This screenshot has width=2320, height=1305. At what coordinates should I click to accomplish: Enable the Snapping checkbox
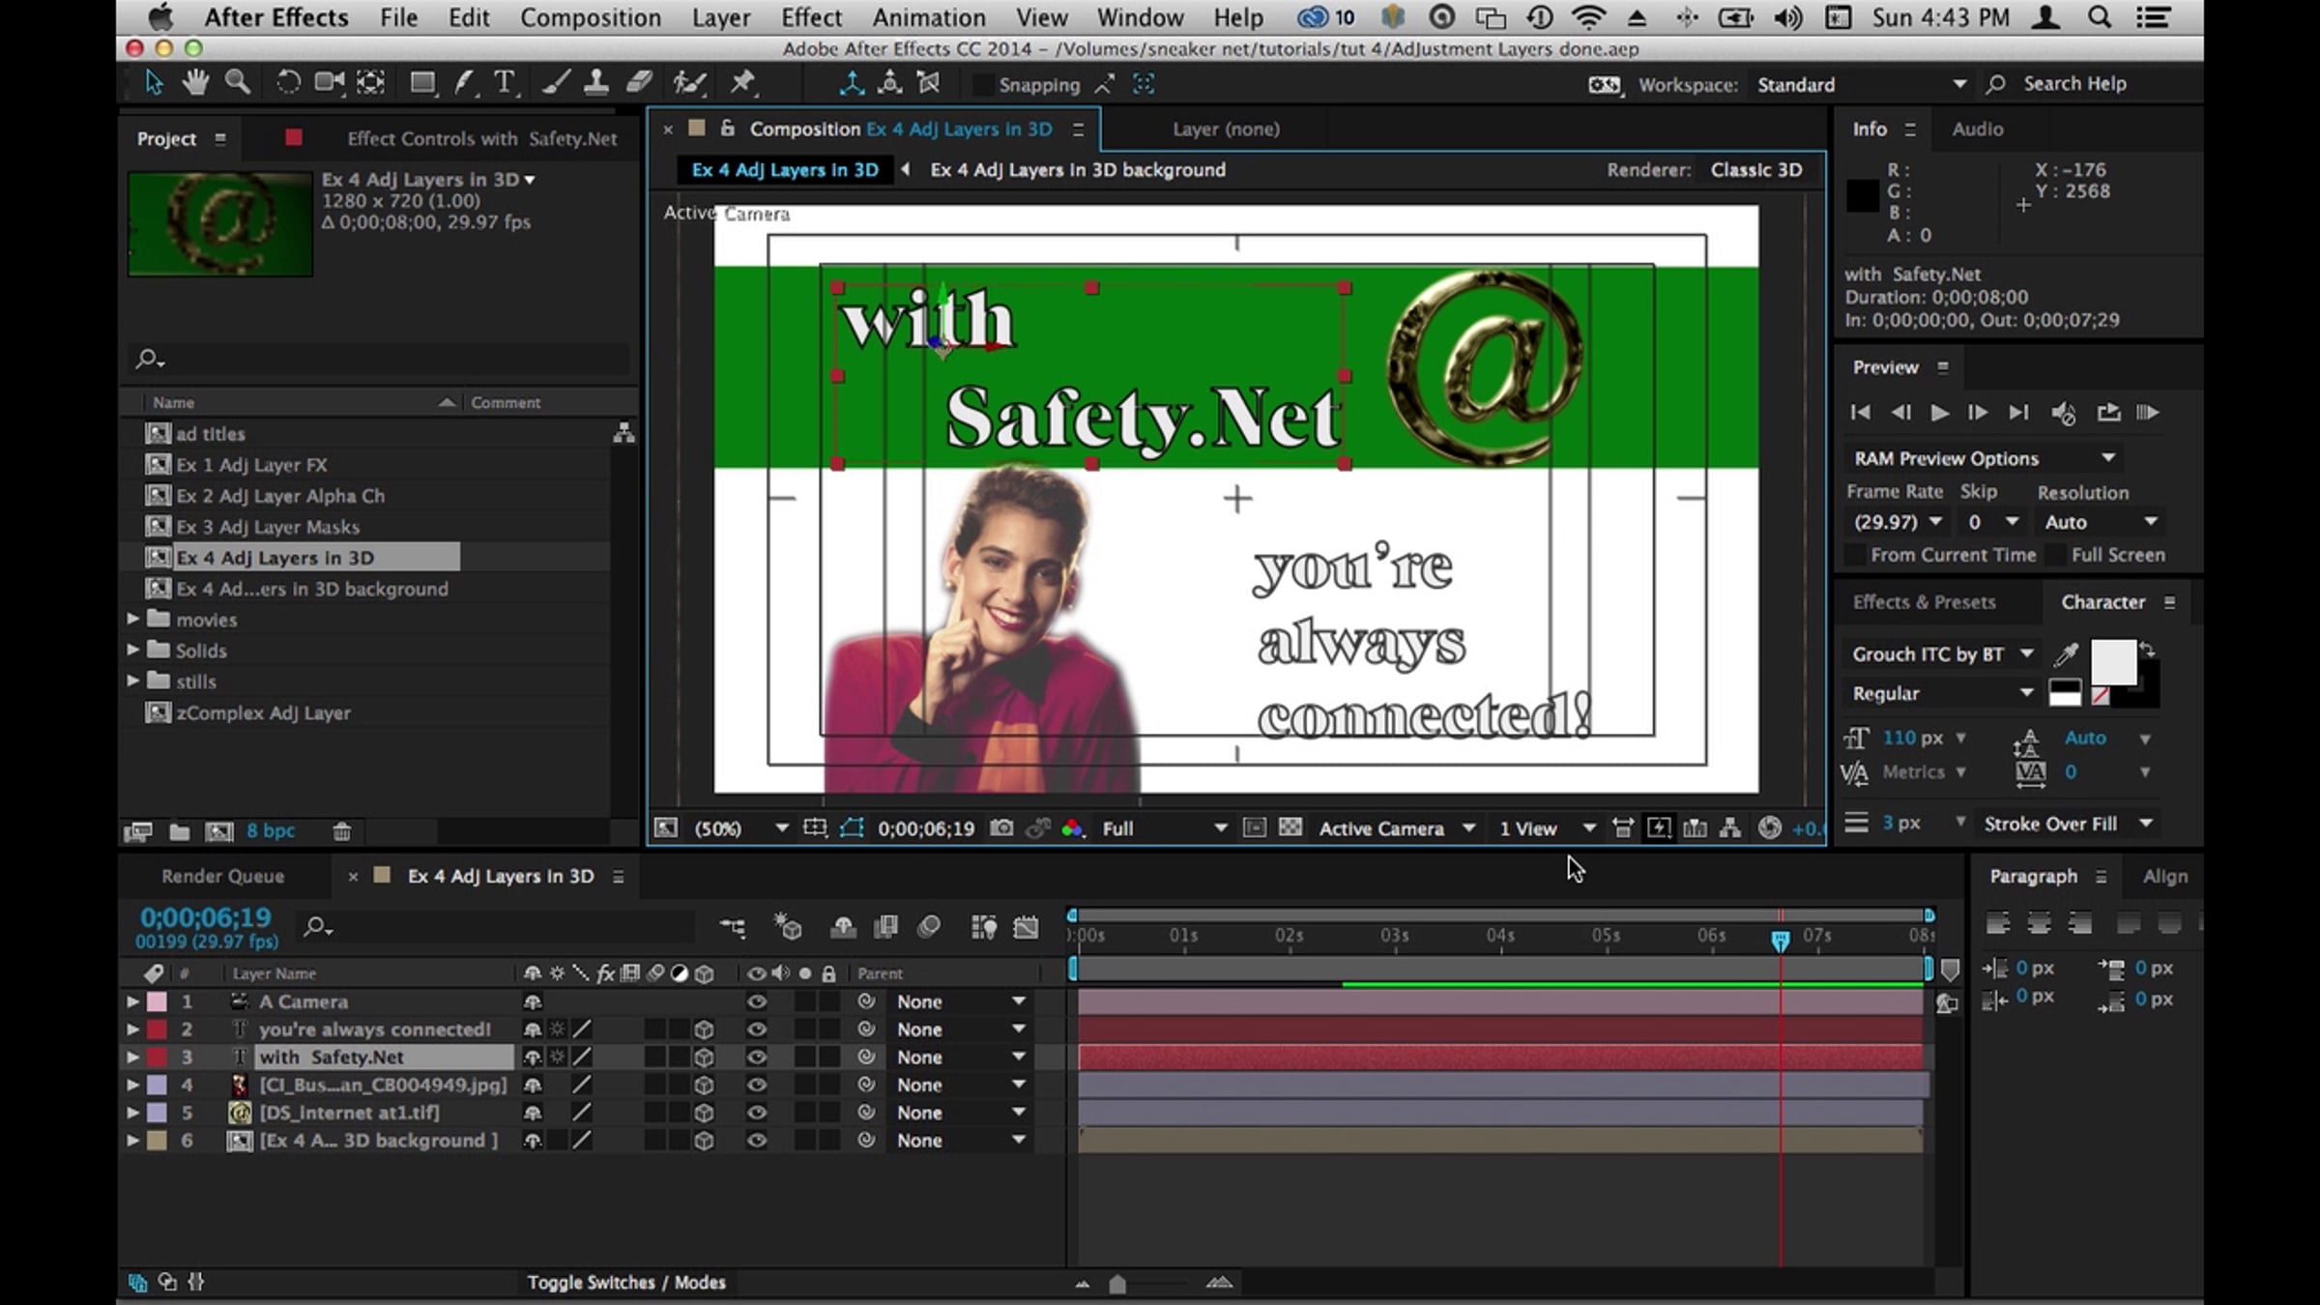coord(982,85)
